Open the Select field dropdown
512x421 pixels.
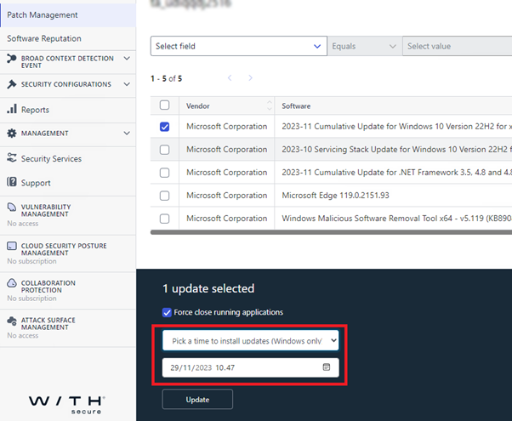pyautogui.click(x=239, y=46)
